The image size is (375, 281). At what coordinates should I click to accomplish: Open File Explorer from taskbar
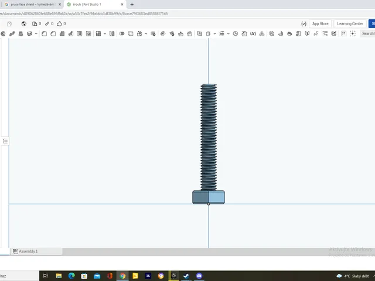(x=59, y=276)
